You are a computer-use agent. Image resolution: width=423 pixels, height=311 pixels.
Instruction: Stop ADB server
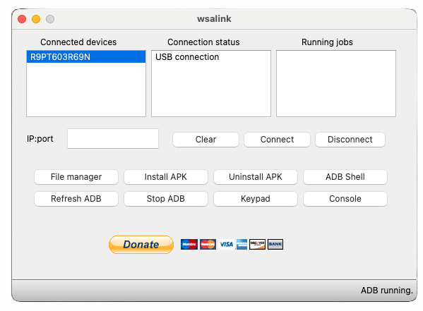pos(166,199)
